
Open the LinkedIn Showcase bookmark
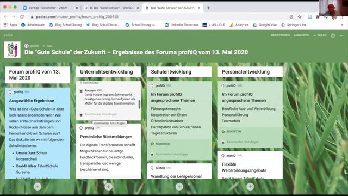(181, 25)
